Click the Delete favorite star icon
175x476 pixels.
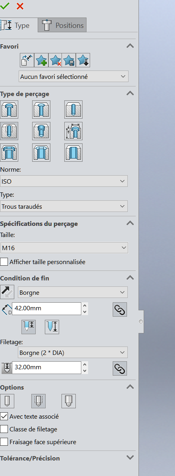coord(55,61)
